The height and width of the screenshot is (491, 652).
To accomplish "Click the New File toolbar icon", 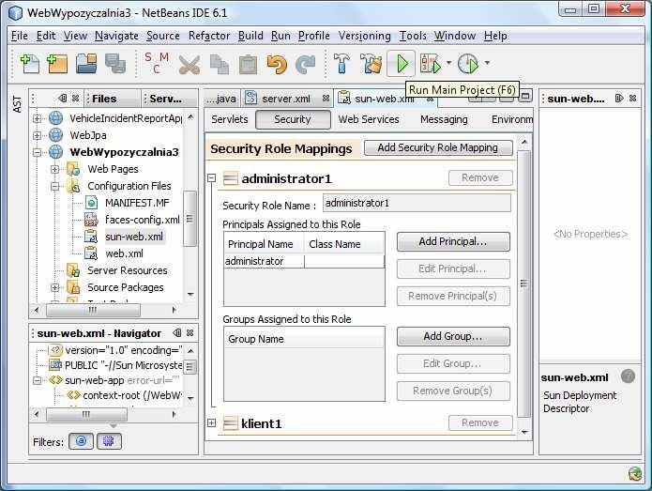I will pos(29,64).
